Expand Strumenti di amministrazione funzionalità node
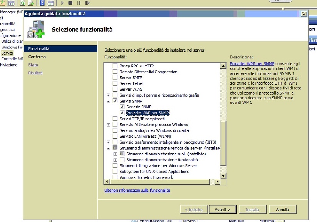This screenshot has height=222, width=317. (115, 160)
